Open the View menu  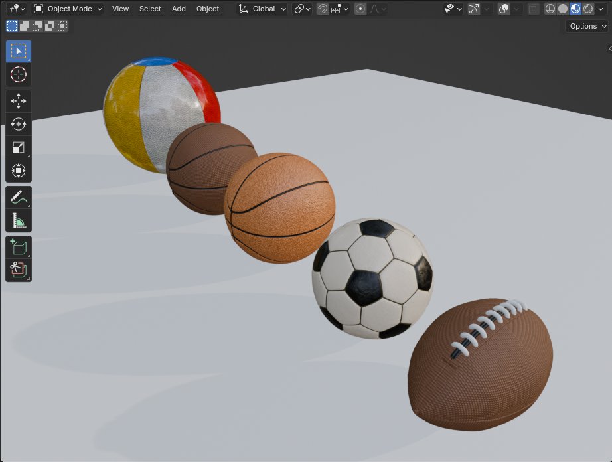click(x=120, y=9)
